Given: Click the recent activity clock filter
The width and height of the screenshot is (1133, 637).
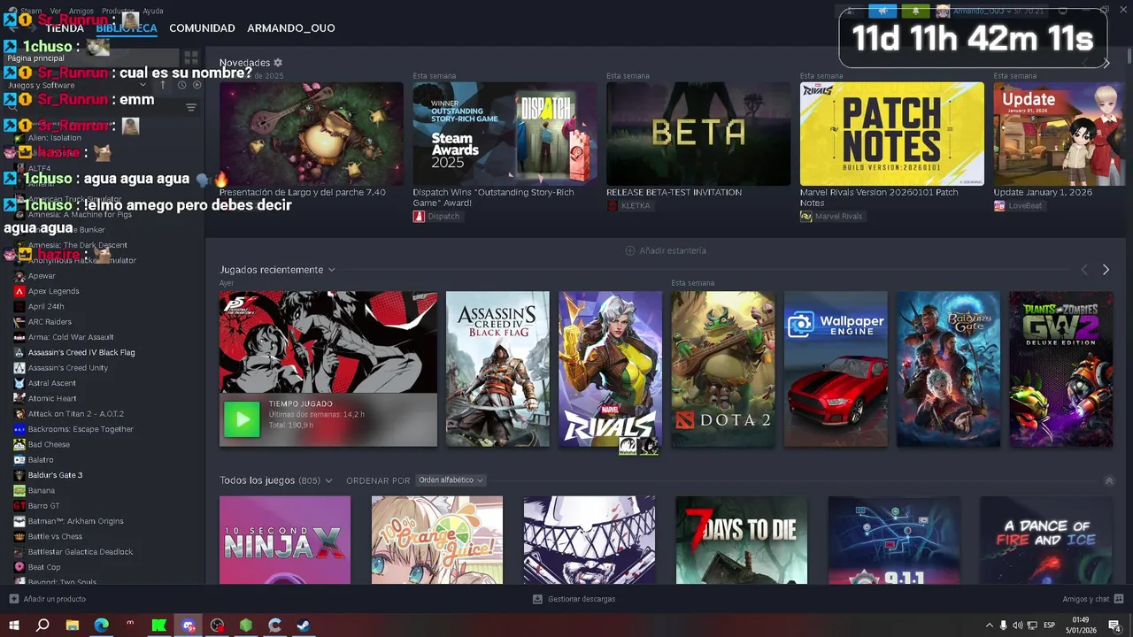Looking at the screenshot, I should coord(181,85).
